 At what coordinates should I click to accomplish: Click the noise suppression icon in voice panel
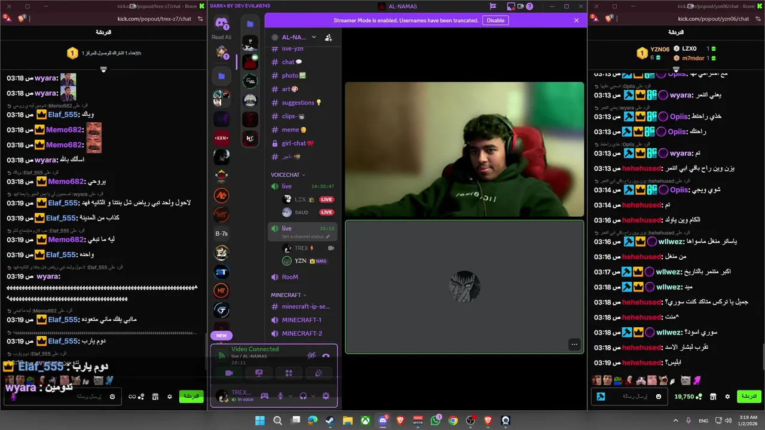pyautogui.click(x=311, y=355)
